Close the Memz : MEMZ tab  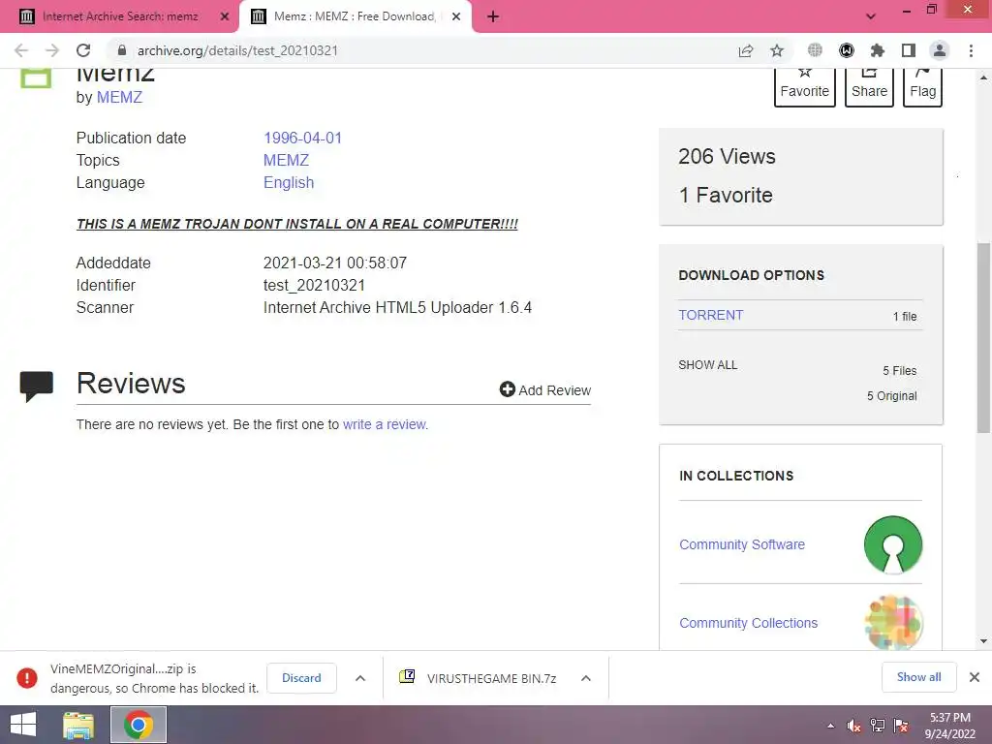coord(456,17)
